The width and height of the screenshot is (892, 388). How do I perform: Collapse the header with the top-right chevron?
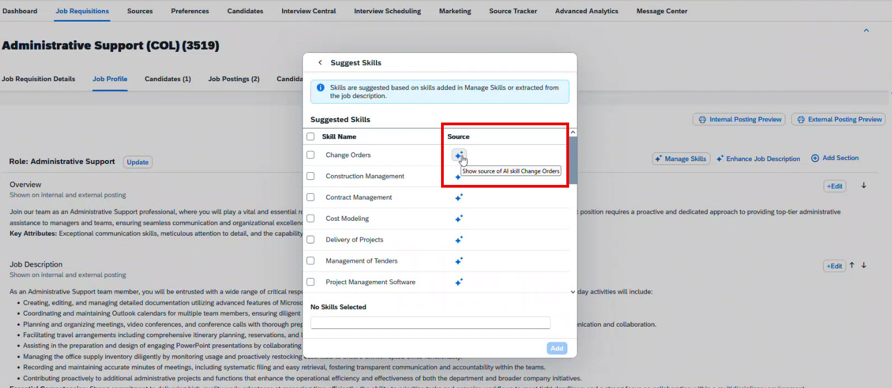tap(866, 30)
